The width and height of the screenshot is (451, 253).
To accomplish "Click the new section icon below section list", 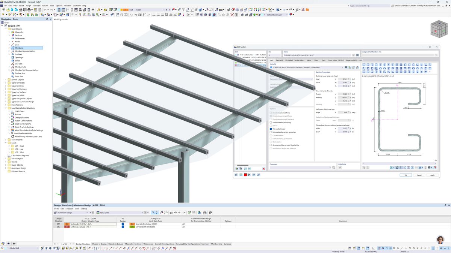I will point(236,169).
